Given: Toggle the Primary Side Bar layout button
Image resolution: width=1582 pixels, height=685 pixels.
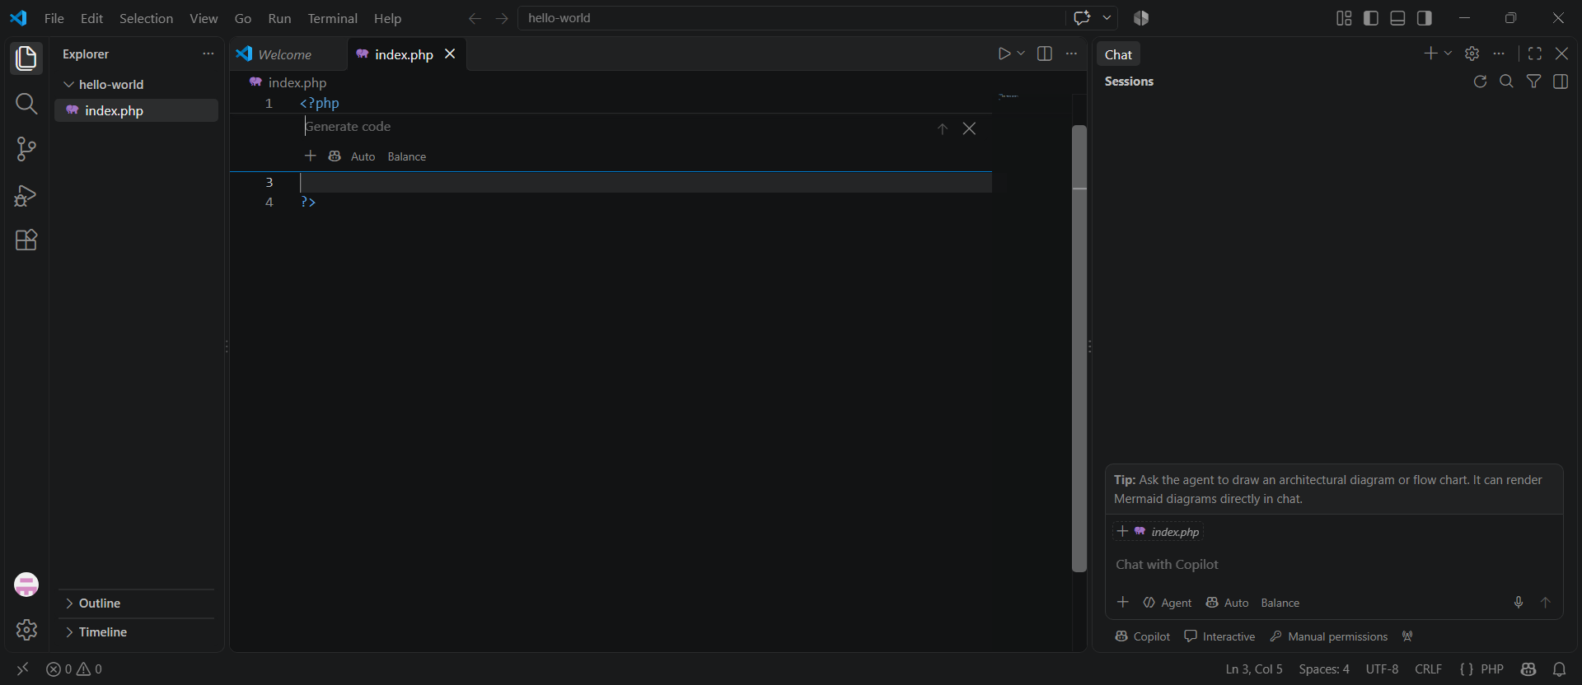Looking at the screenshot, I should click(x=1371, y=18).
